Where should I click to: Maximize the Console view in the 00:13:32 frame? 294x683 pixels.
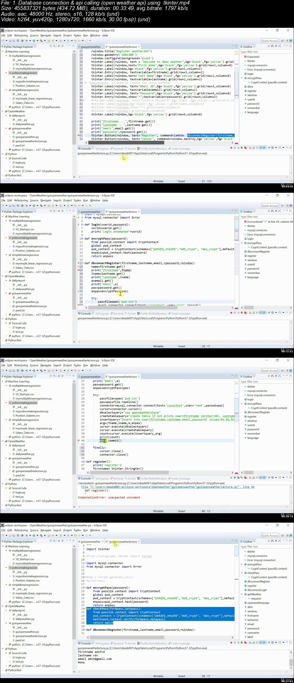point(291,313)
